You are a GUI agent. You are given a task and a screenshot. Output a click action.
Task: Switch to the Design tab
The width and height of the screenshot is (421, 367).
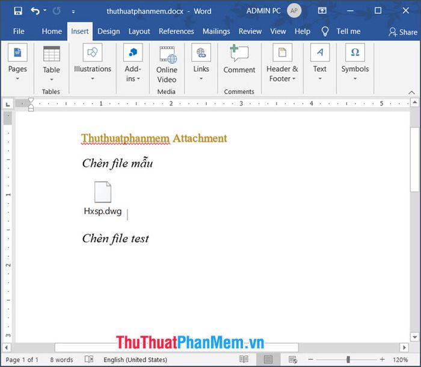tap(108, 31)
